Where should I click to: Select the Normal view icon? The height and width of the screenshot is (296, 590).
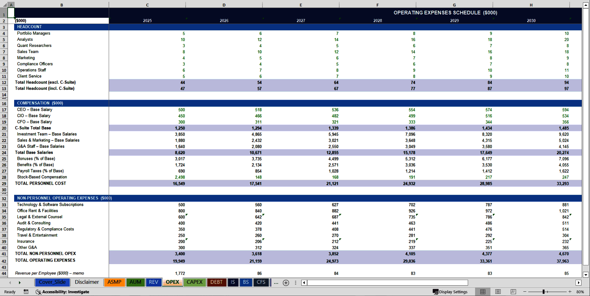(482, 291)
